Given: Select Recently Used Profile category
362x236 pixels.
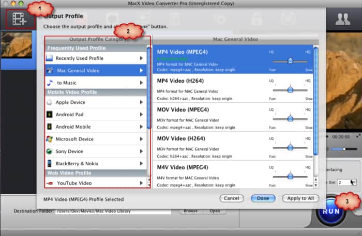Looking at the screenshot, I should tap(96, 58).
